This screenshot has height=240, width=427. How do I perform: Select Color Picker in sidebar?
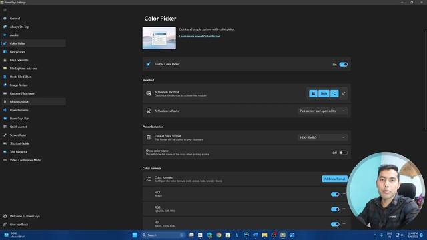pyautogui.click(x=33, y=43)
